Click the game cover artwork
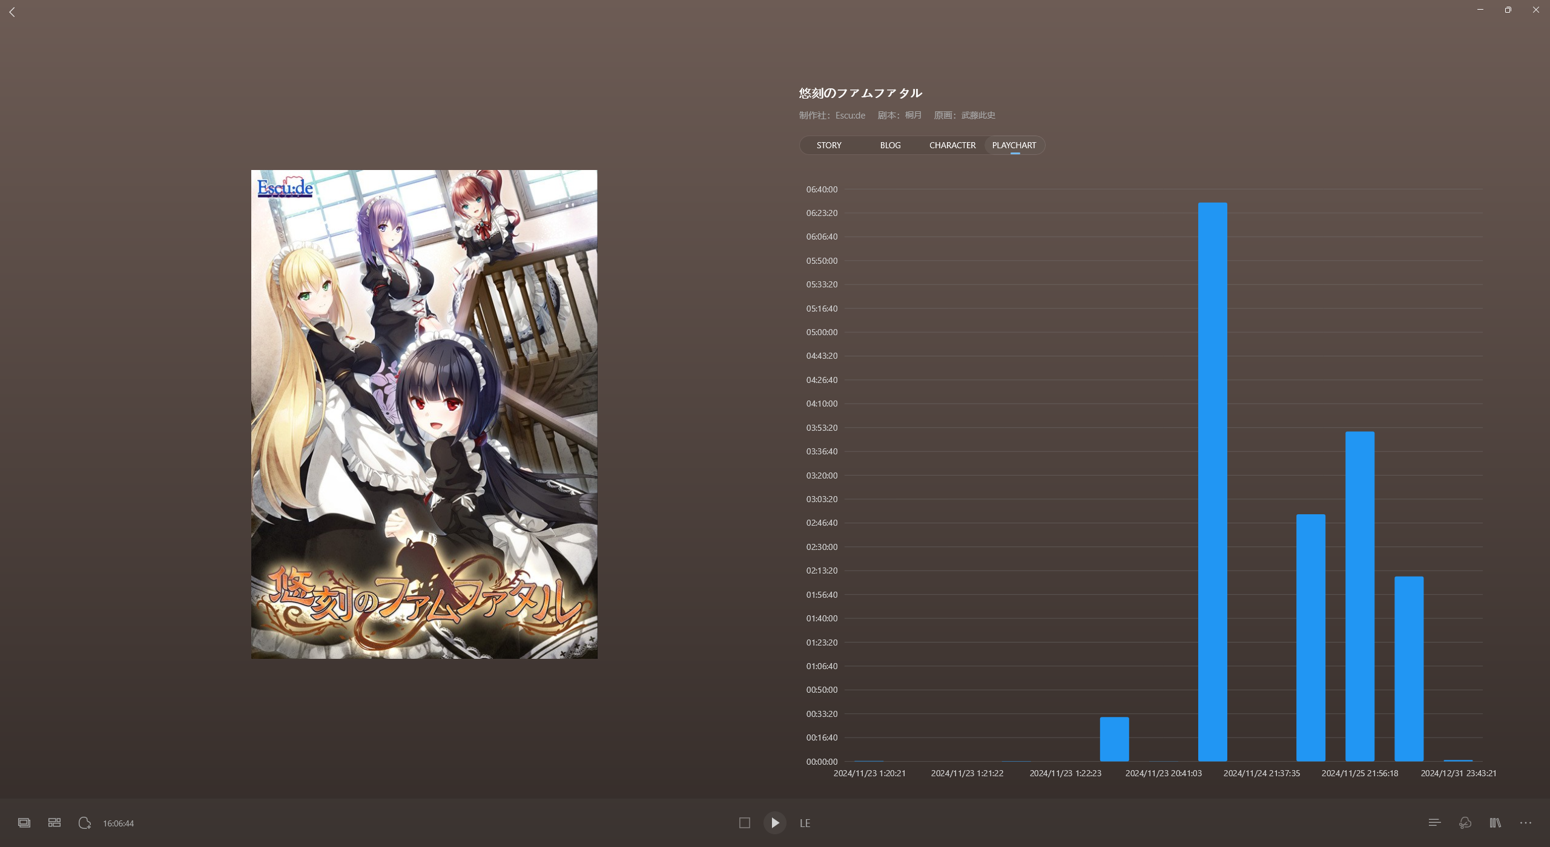Viewport: 1550px width, 847px height. [424, 414]
